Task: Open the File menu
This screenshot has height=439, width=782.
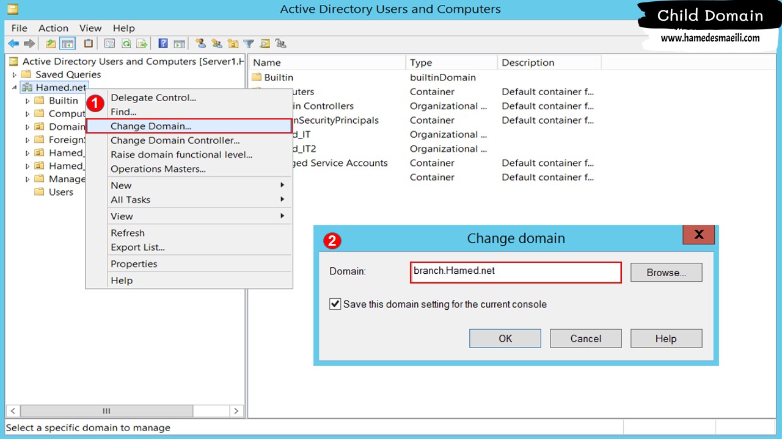Action: pyautogui.click(x=20, y=28)
